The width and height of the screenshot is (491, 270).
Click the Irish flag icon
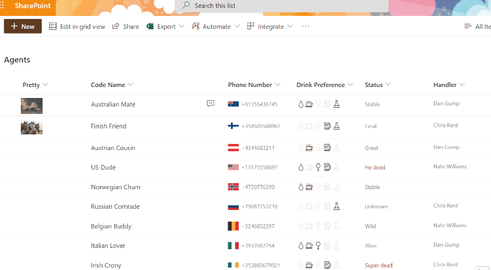pos(233,265)
